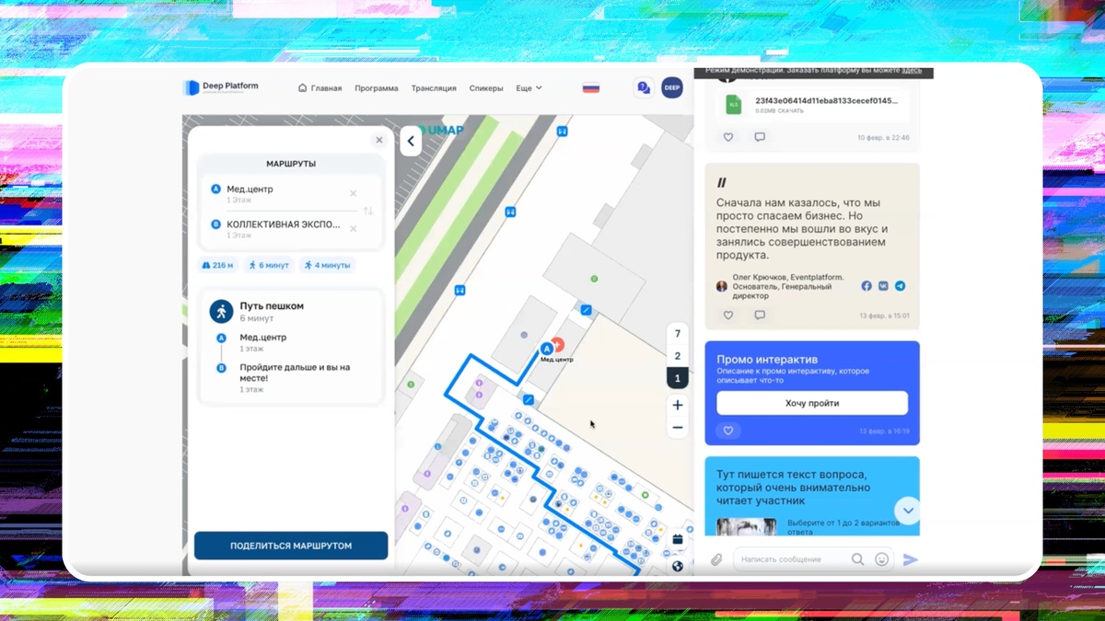Click the Пройдите дальше step in directions
Screen dimensions: 1105x621
(x=295, y=377)
